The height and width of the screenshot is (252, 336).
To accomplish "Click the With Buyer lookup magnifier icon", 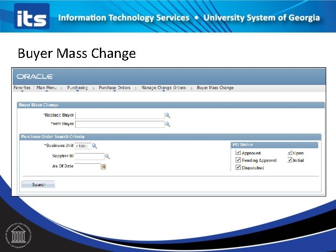I will (168, 124).
